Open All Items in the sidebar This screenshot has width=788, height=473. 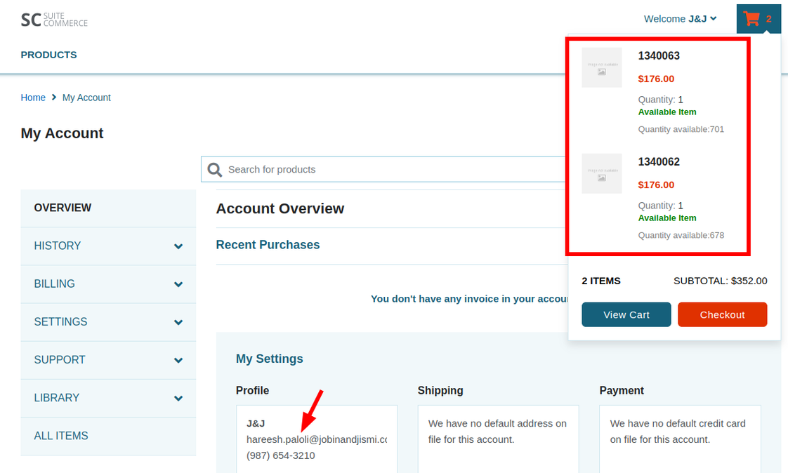61,436
